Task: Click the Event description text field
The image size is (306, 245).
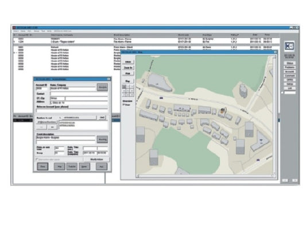Action: [x=66, y=138]
